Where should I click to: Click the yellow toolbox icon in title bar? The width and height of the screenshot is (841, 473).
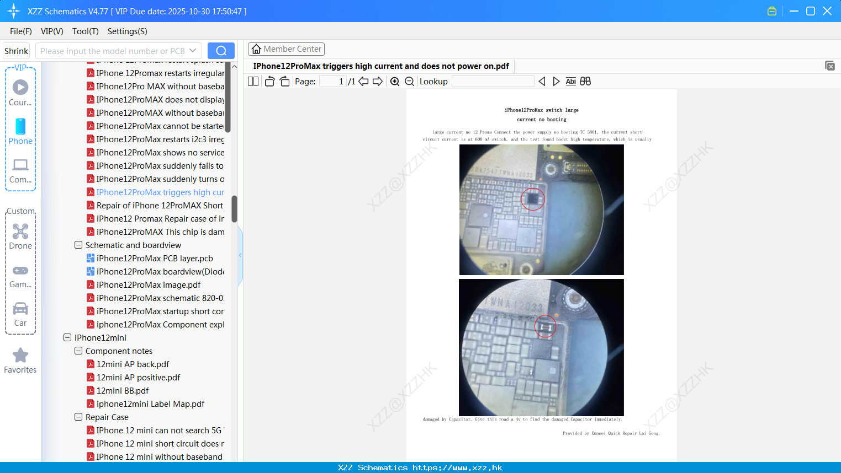pyautogui.click(x=772, y=11)
